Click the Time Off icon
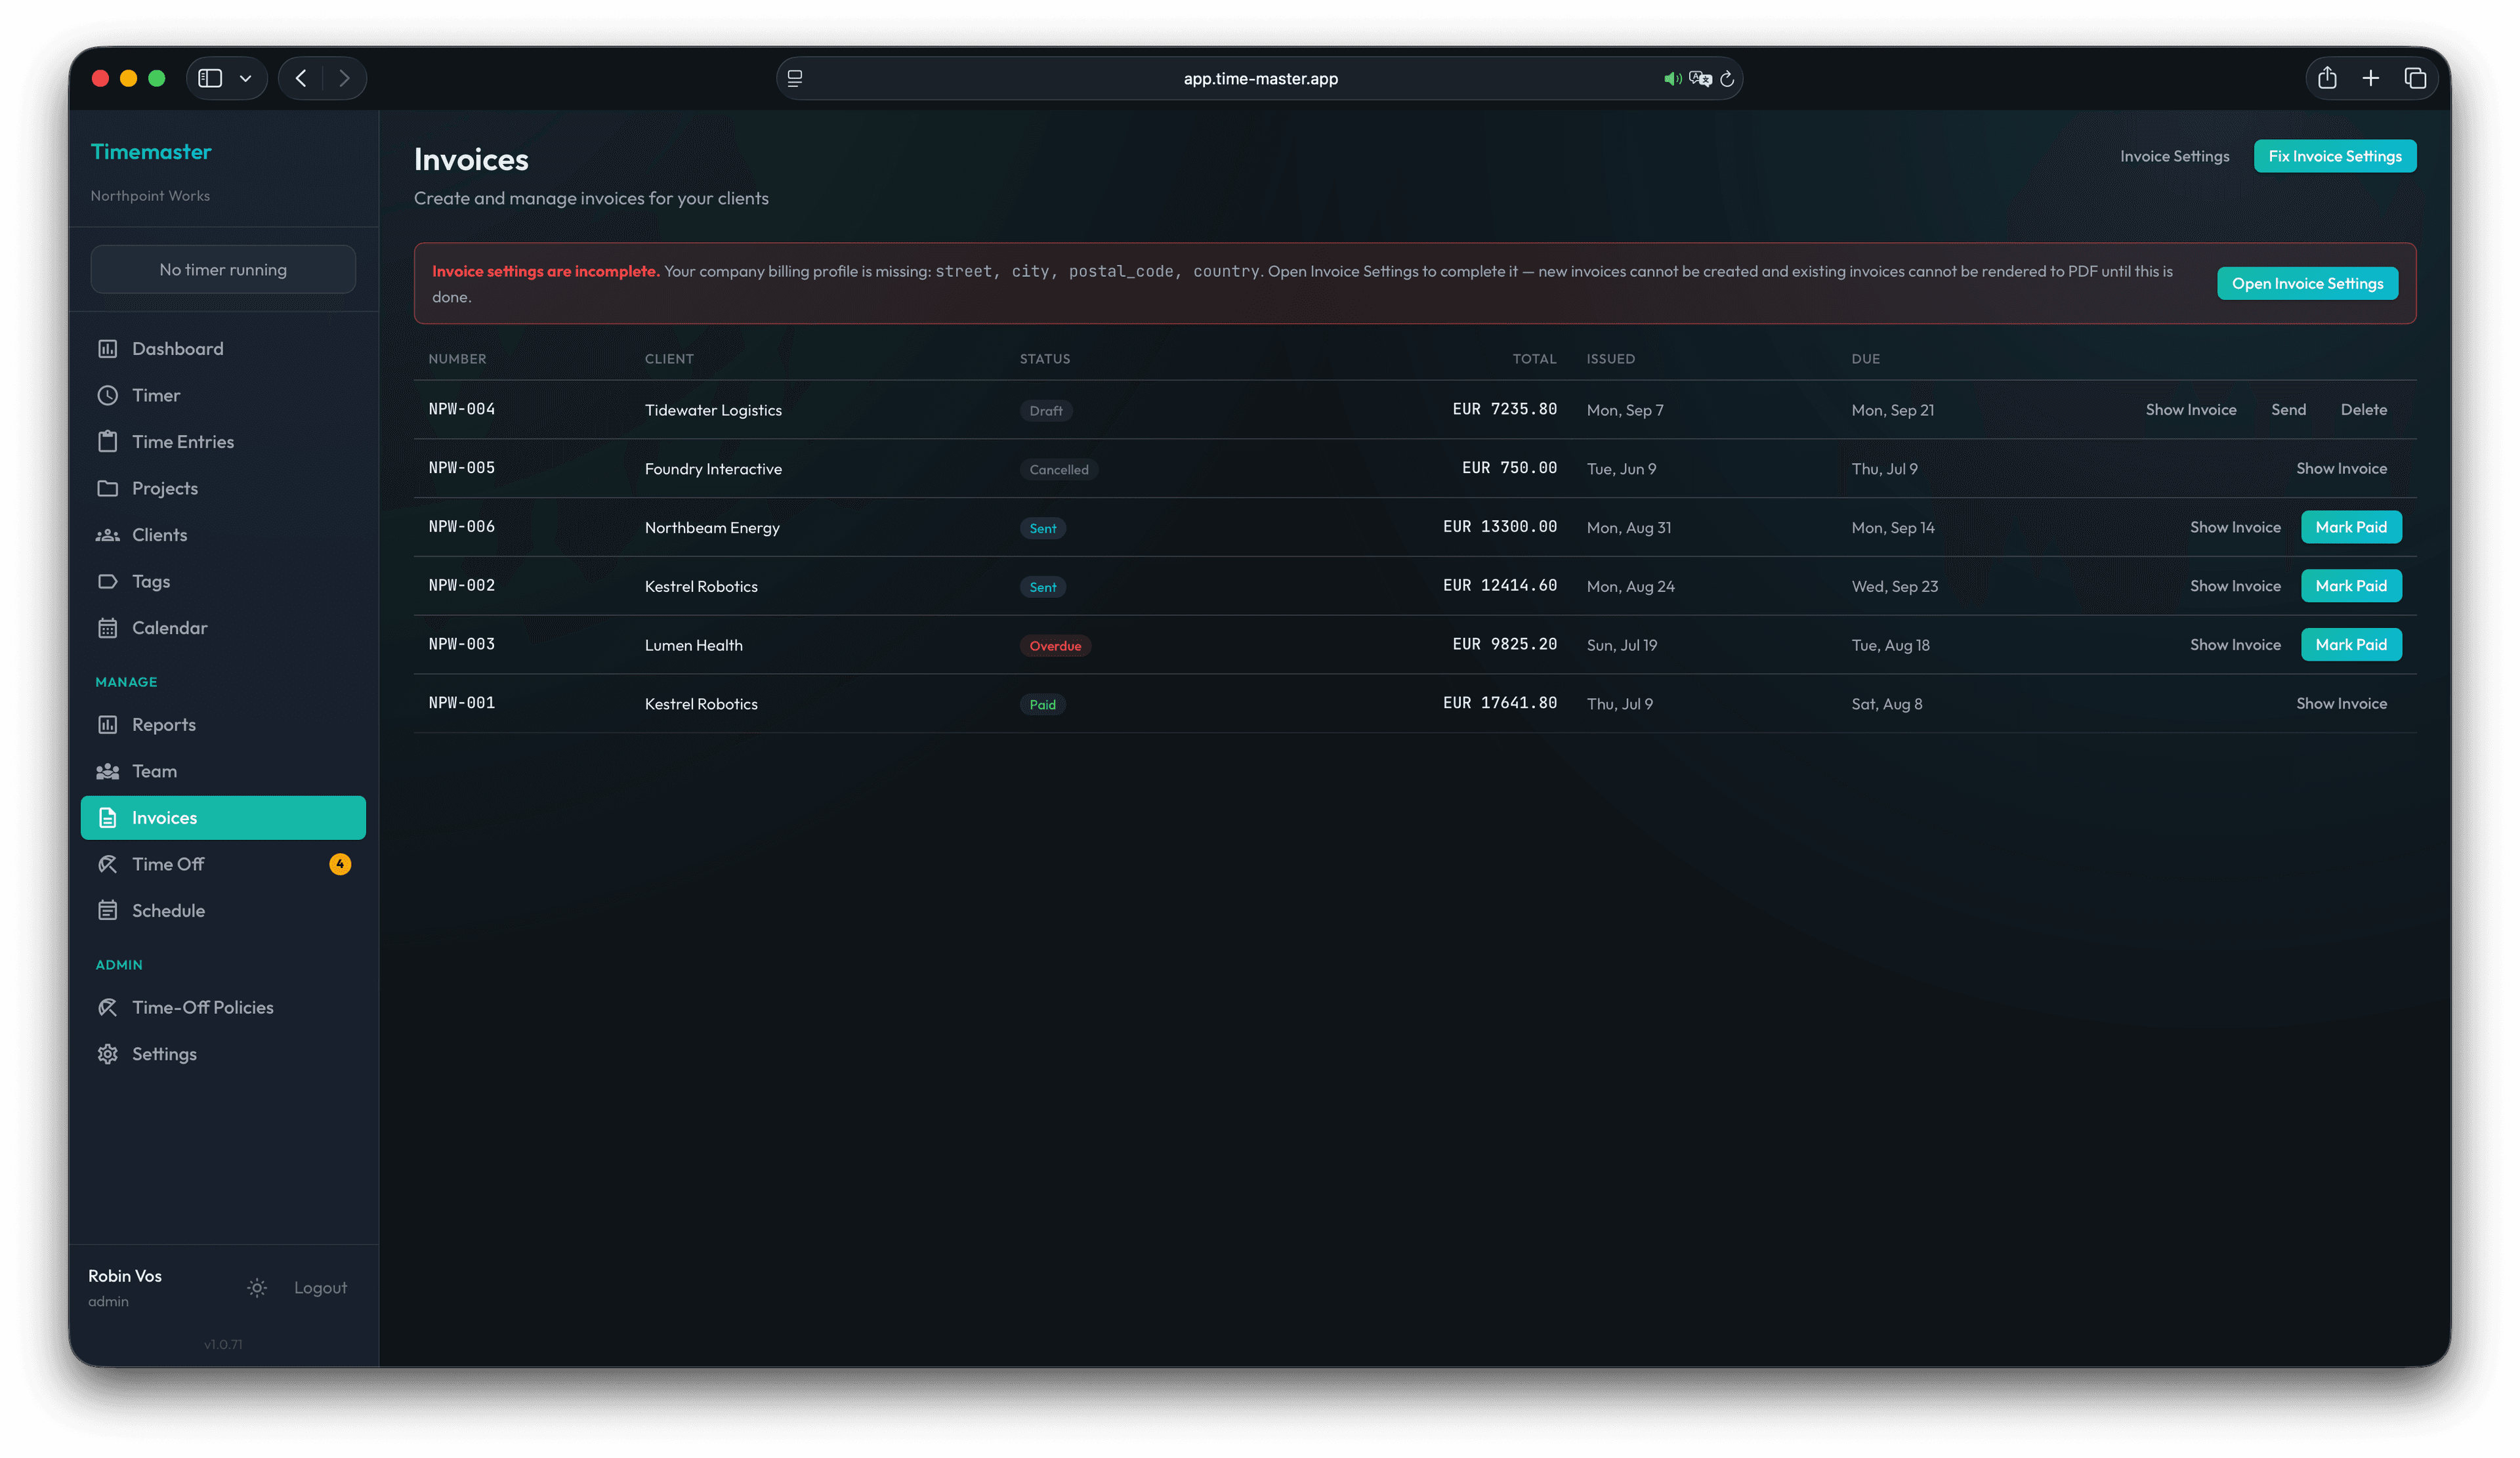Screen dimensions: 2520x1458 pyautogui.click(x=107, y=864)
